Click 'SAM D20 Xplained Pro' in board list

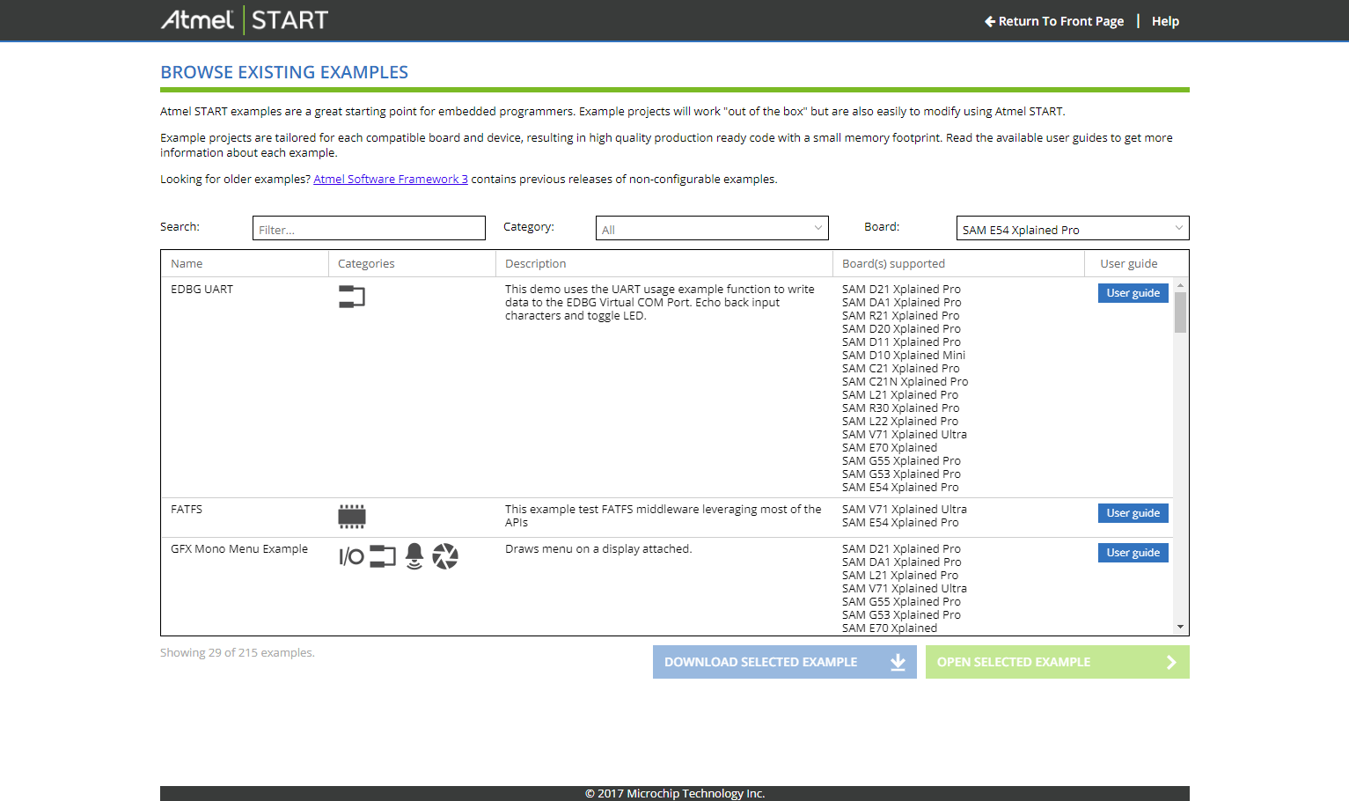coord(901,328)
